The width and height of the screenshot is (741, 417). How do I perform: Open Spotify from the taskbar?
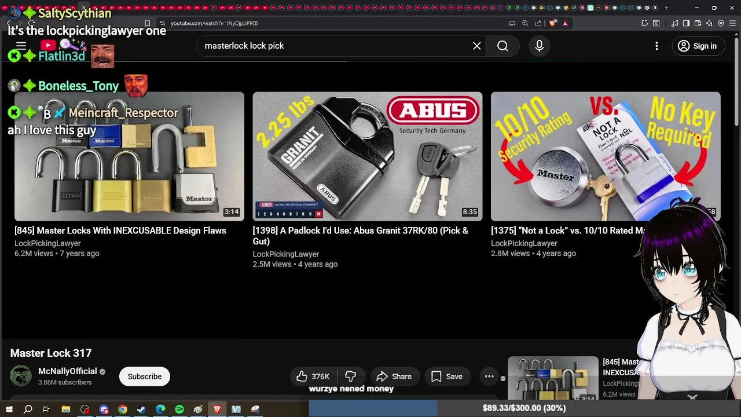tap(179, 409)
